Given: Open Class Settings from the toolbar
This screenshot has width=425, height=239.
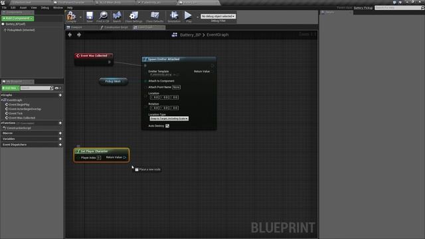Looking at the screenshot, I should point(133,17).
